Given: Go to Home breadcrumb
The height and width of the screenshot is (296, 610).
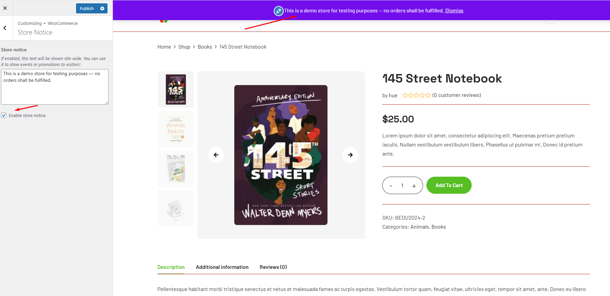Looking at the screenshot, I should [164, 47].
